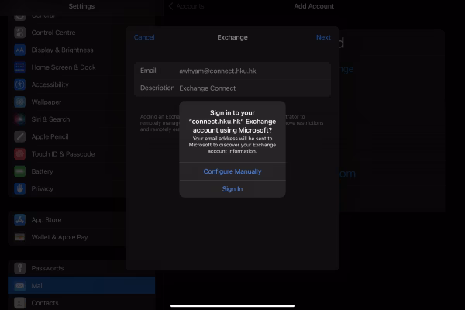The width and height of the screenshot is (465, 310).
Task: Open Wallet & Apple Pay row
Action: pyautogui.click(x=77, y=237)
